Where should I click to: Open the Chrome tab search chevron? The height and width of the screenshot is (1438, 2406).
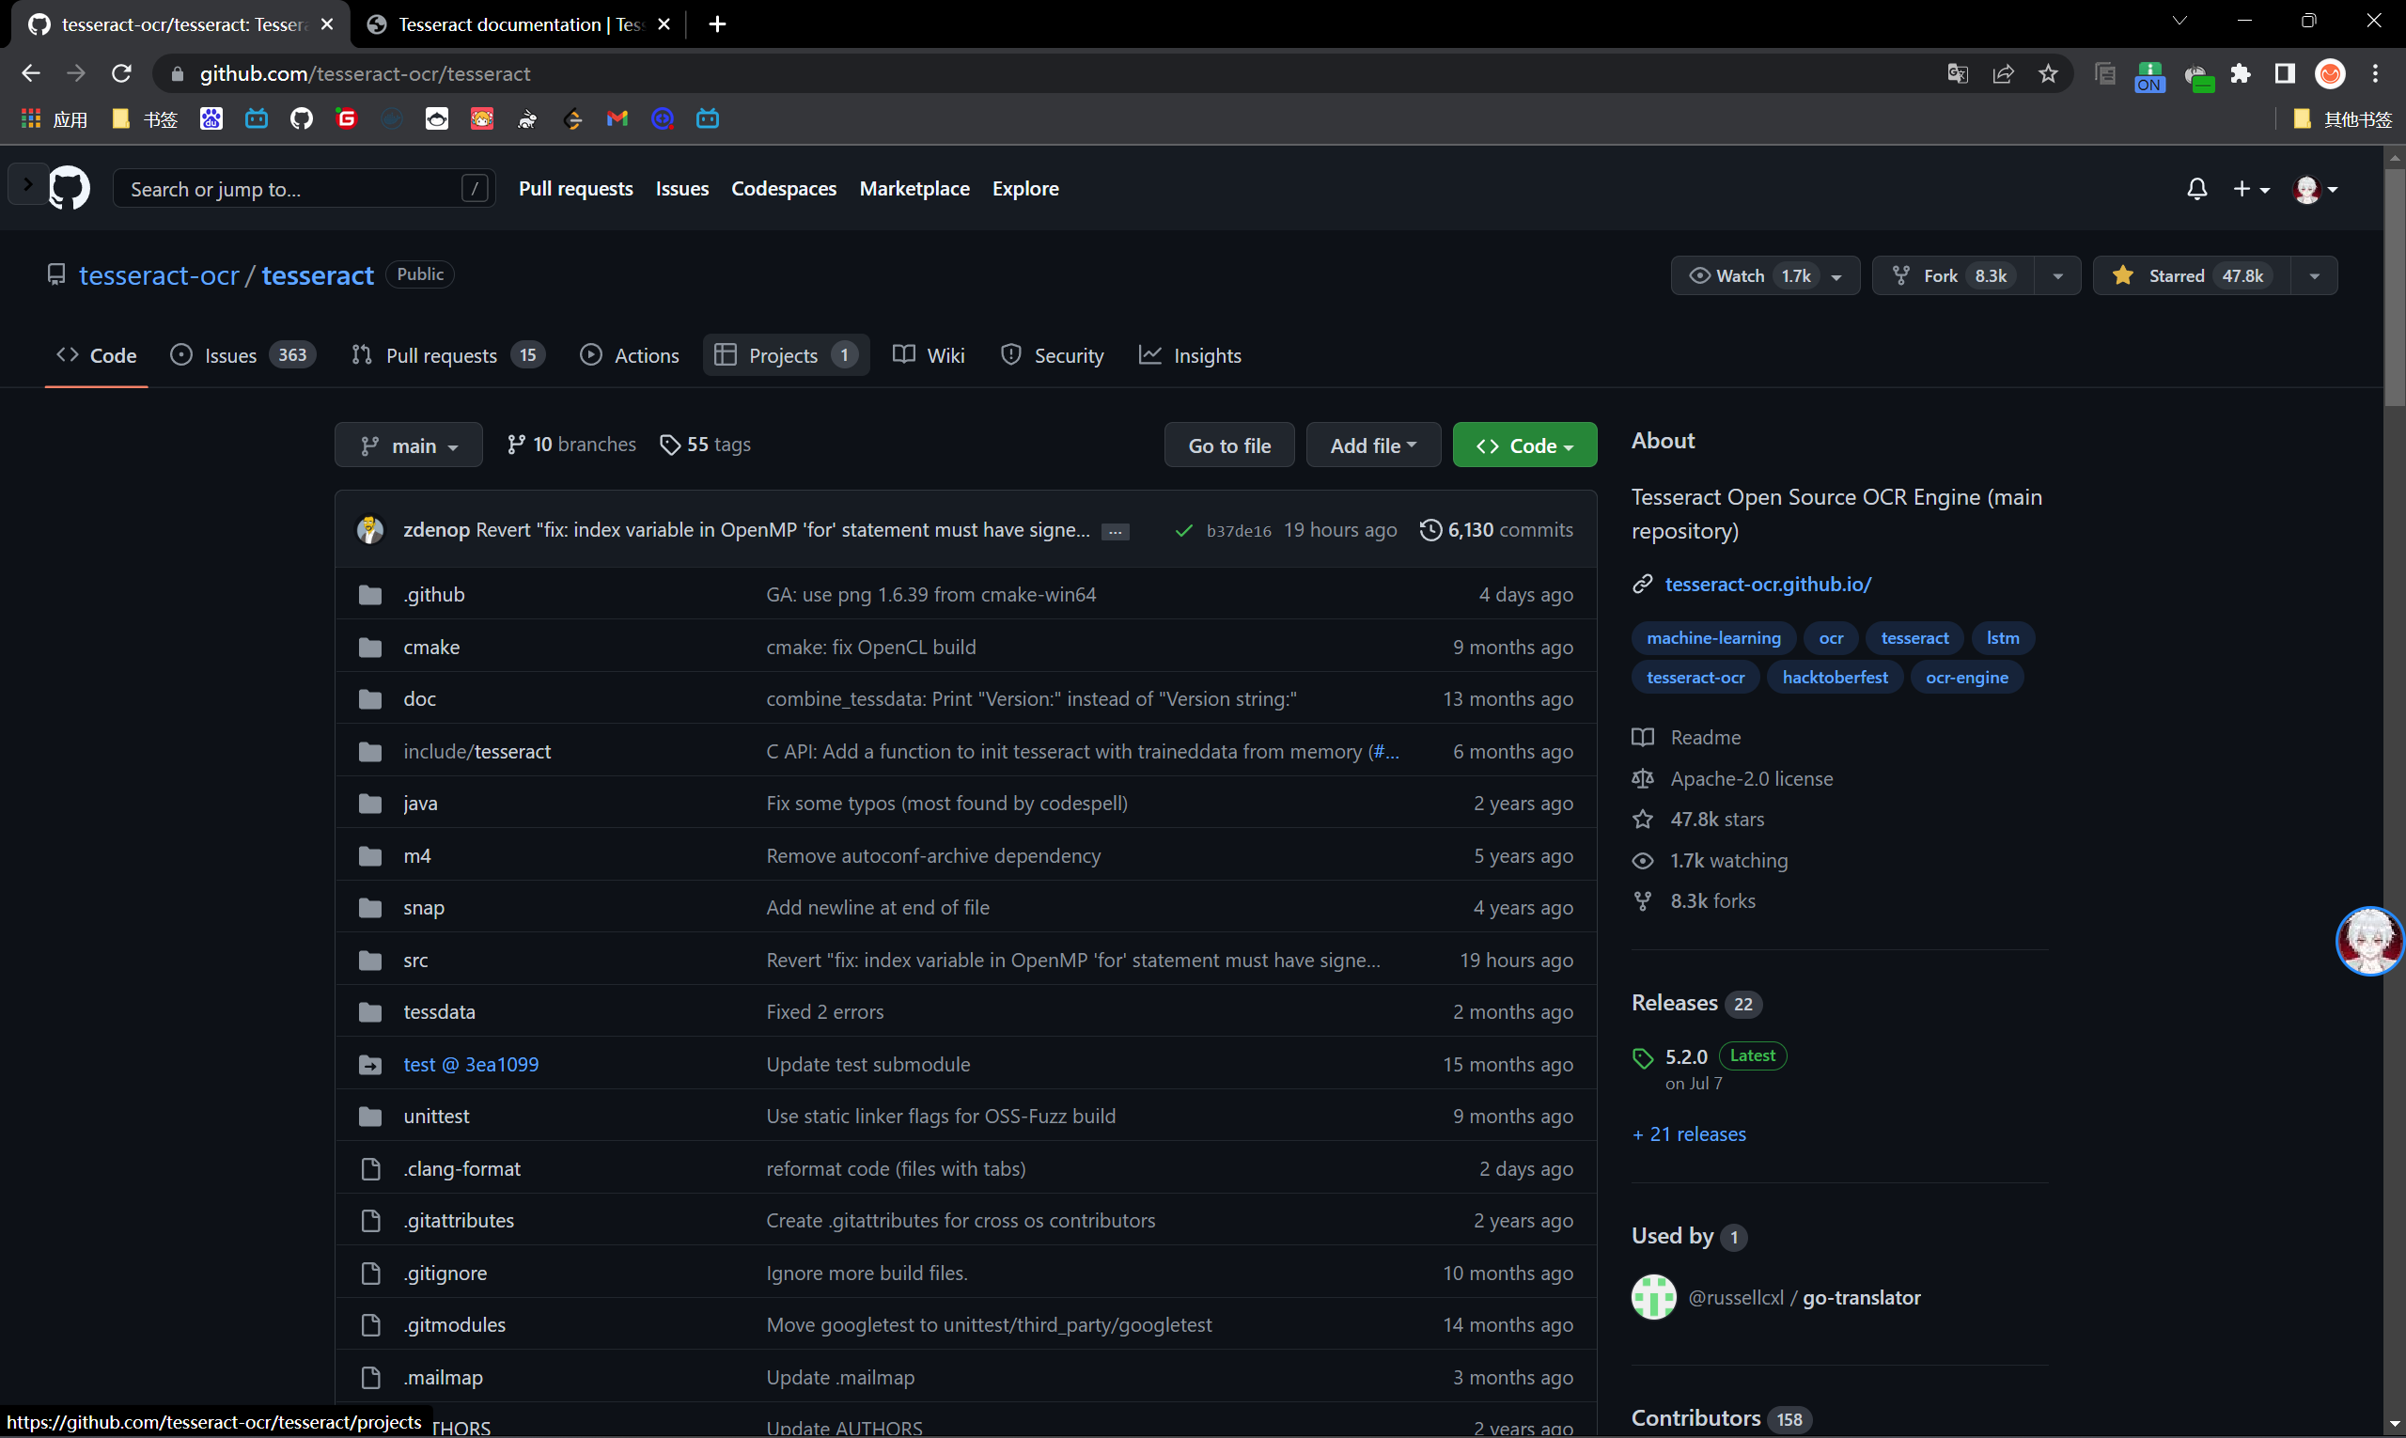[2179, 21]
